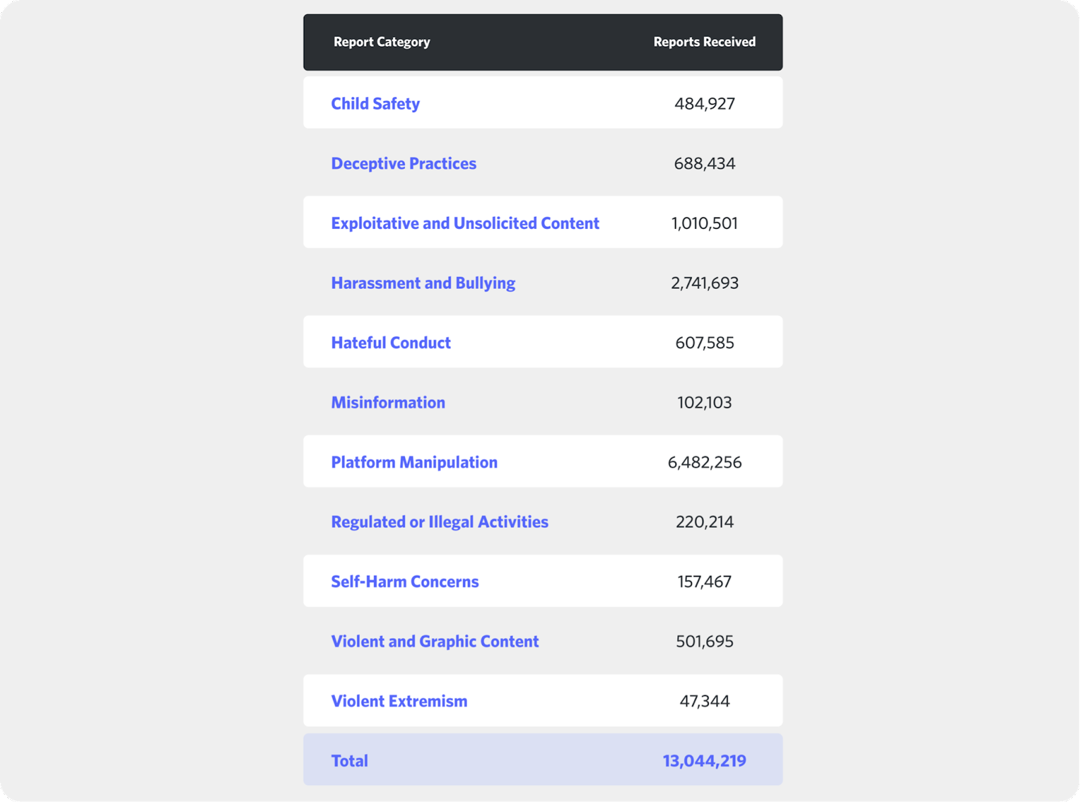Open the Misinformation report category
Screen dimensions: 1080x802
(387, 402)
